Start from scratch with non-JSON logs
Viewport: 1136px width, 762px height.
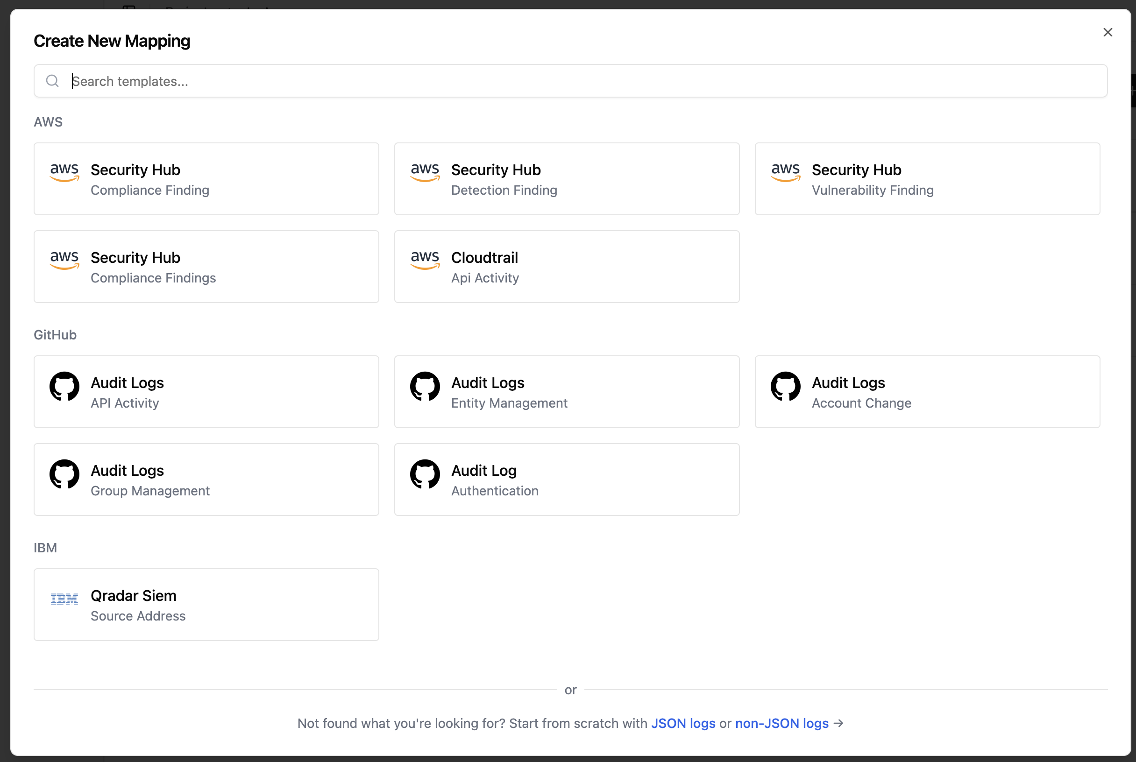pyautogui.click(x=781, y=723)
